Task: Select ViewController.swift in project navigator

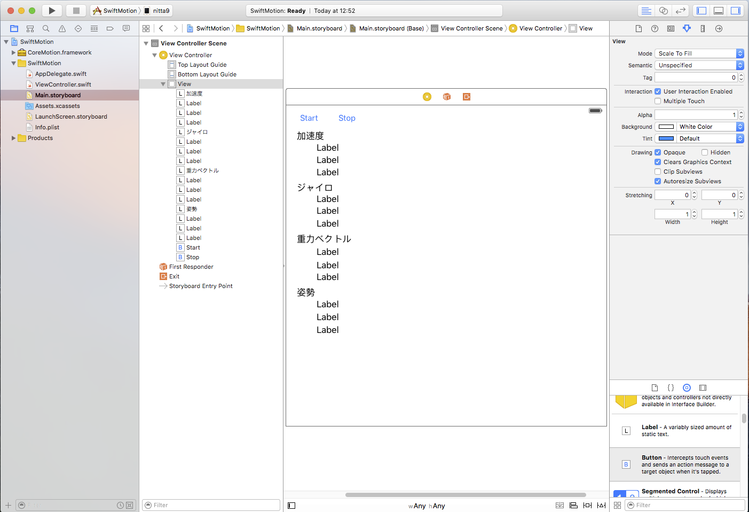Action: (63, 84)
